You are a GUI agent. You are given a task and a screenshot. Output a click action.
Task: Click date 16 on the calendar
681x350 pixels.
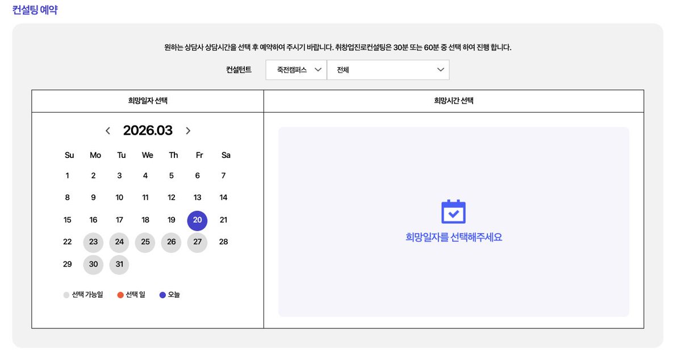(93, 220)
